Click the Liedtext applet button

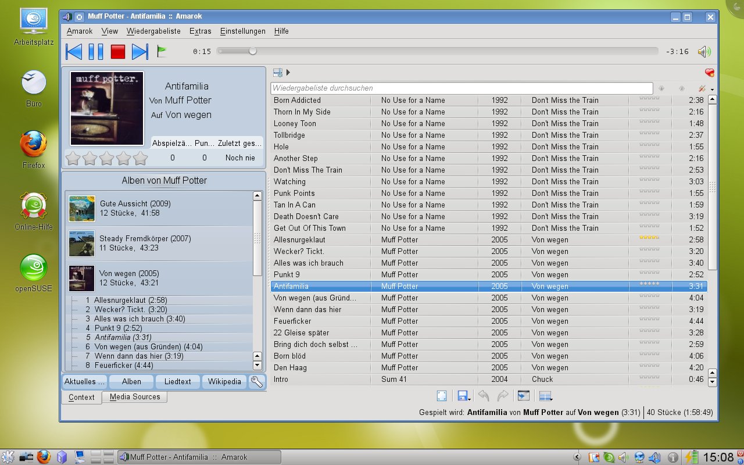[x=178, y=382]
